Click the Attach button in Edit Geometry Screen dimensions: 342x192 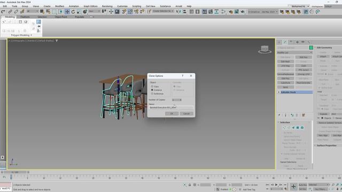click(x=323, y=57)
